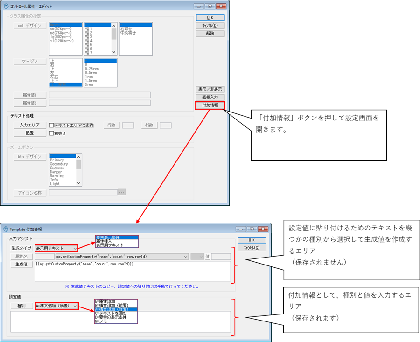Screen dimensions: 420x342
Task: Click the 直接入力 button
Action: (x=210, y=97)
